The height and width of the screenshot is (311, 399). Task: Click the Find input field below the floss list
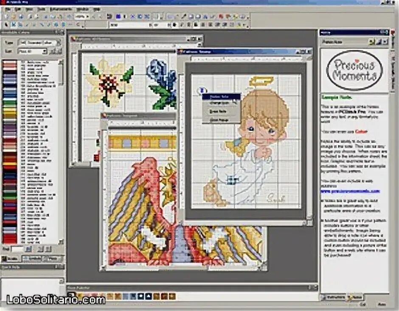[x=17, y=249]
